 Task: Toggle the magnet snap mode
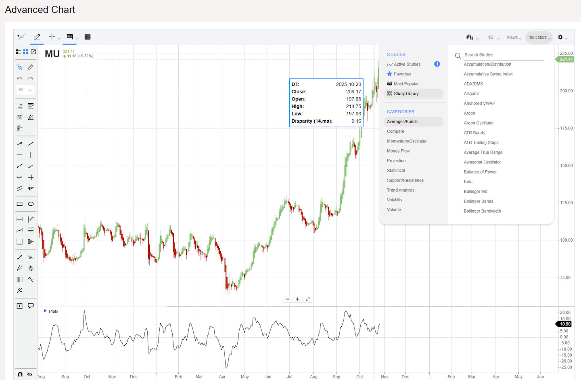(x=20, y=374)
